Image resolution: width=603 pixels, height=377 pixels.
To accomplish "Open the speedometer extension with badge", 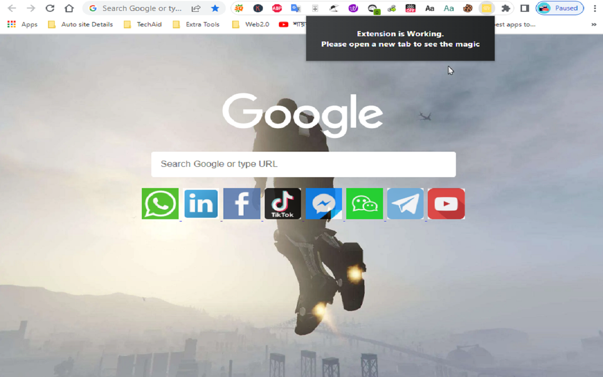I will click(373, 8).
